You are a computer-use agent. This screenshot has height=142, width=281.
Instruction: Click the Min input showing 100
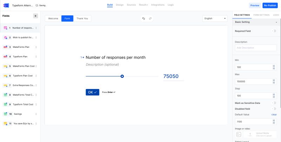click(x=256, y=67)
